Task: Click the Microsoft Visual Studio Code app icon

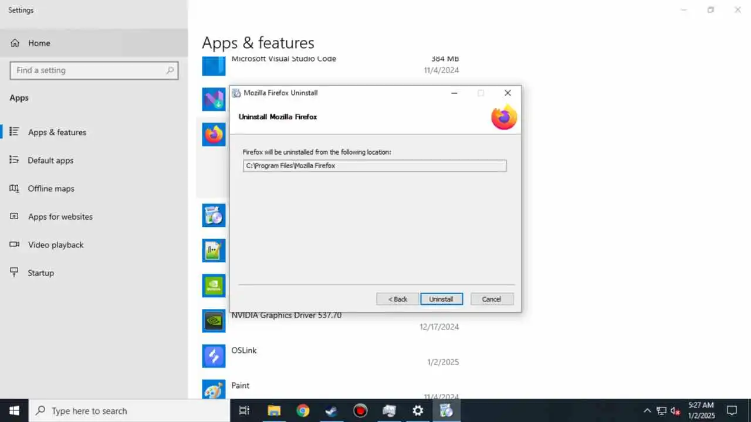Action: pyautogui.click(x=214, y=66)
